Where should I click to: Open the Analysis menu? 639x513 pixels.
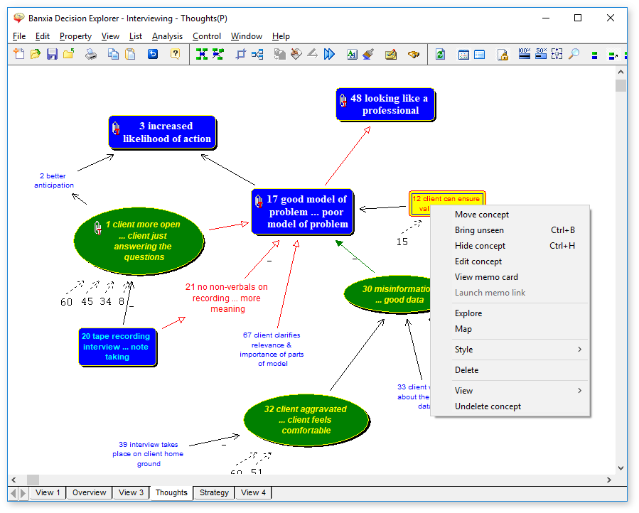[167, 36]
